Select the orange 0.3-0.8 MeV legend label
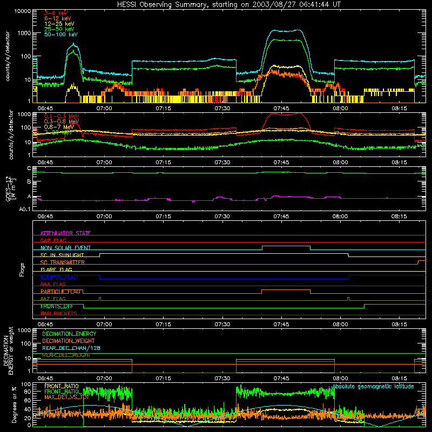Viewport: 432px width, 432px height. (62, 122)
